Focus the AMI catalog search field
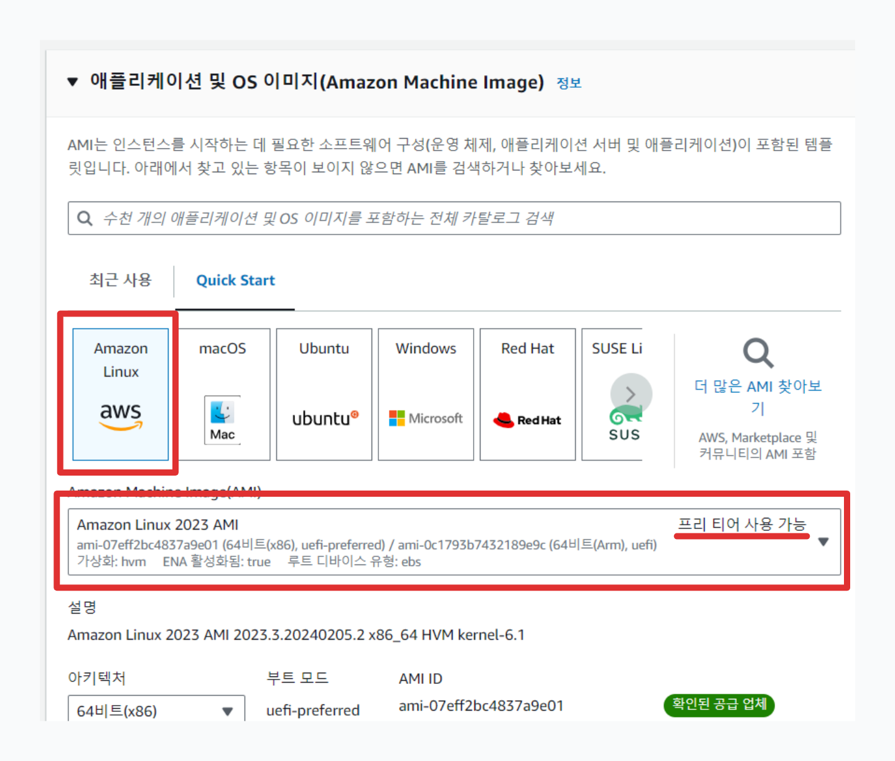 (454, 218)
